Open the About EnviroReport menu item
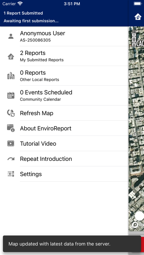Screen dimensions: 144x255 [x=64, y=128]
